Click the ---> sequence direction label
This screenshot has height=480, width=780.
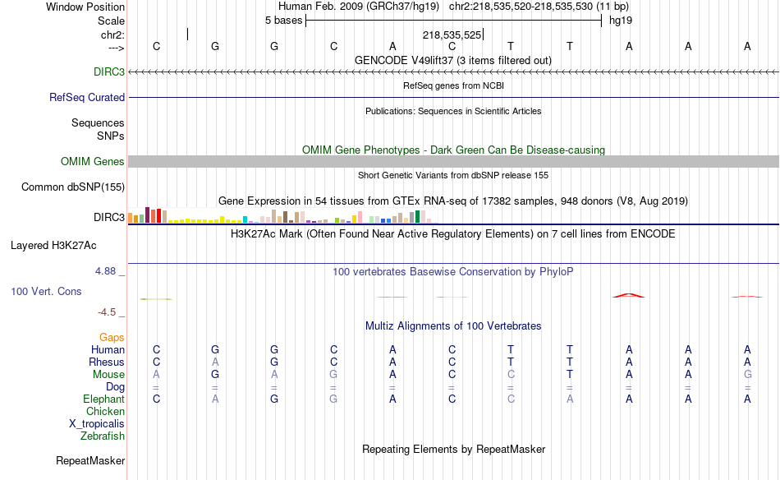point(117,48)
